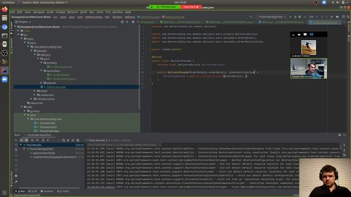The width and height of the screenshot is (351, 197).
Task: Start debugging with the bug icon
Action: pyautogui.click(x=295, y=17)
